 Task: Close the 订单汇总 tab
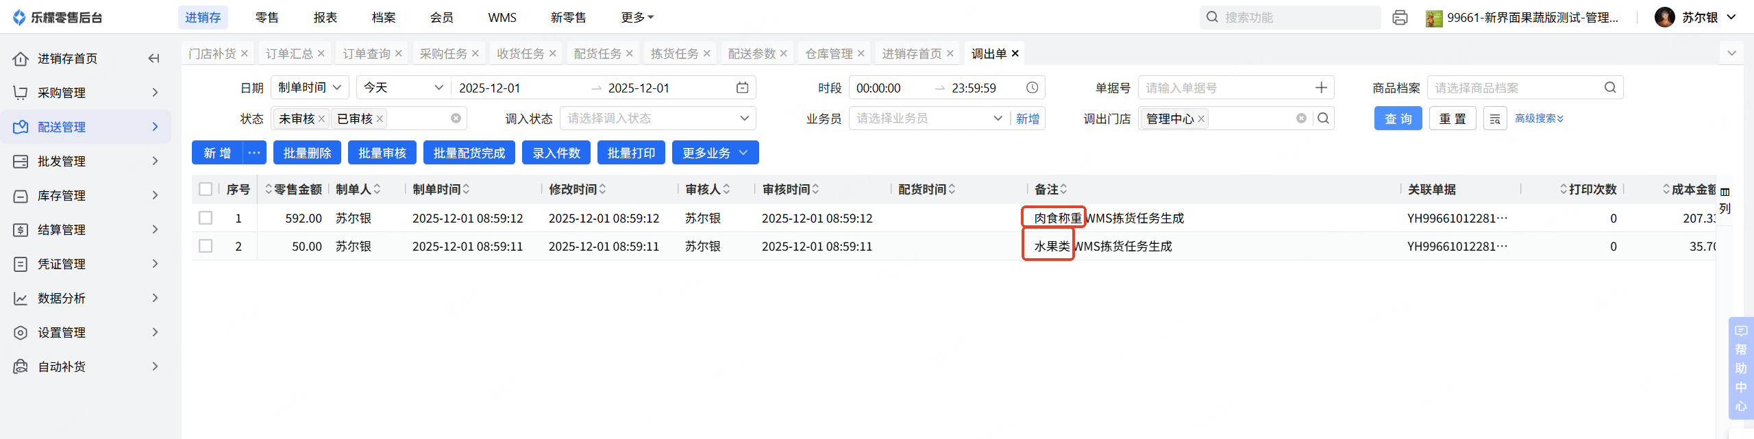point(321,53)
